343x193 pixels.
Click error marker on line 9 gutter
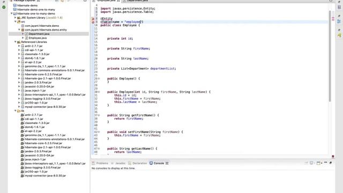tap(93, 22)
